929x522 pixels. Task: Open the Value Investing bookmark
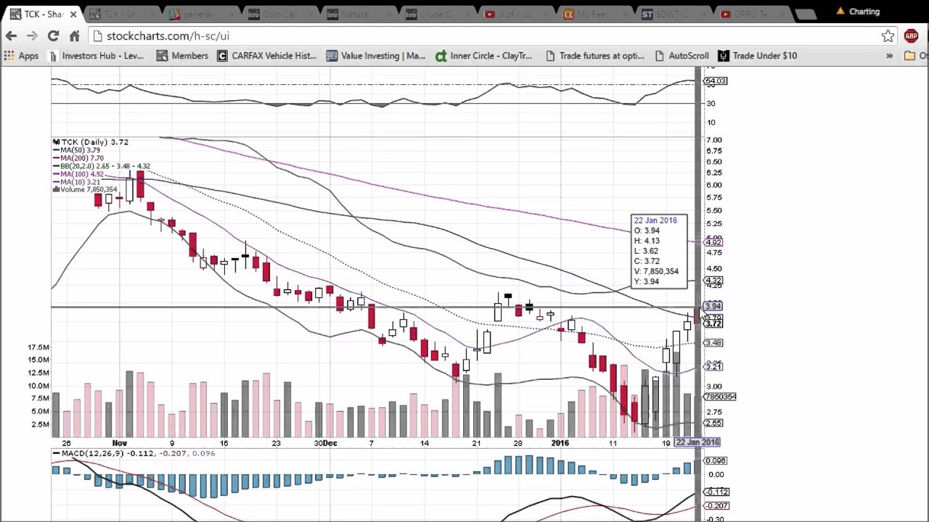coord(375,56)
